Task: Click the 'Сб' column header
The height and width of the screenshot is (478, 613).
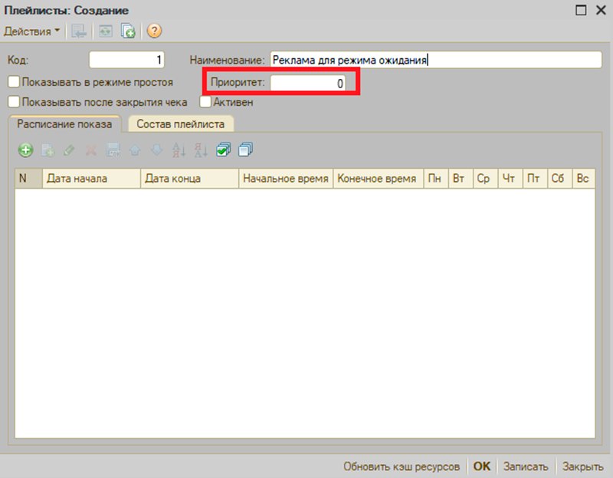Action: point(560,179)
